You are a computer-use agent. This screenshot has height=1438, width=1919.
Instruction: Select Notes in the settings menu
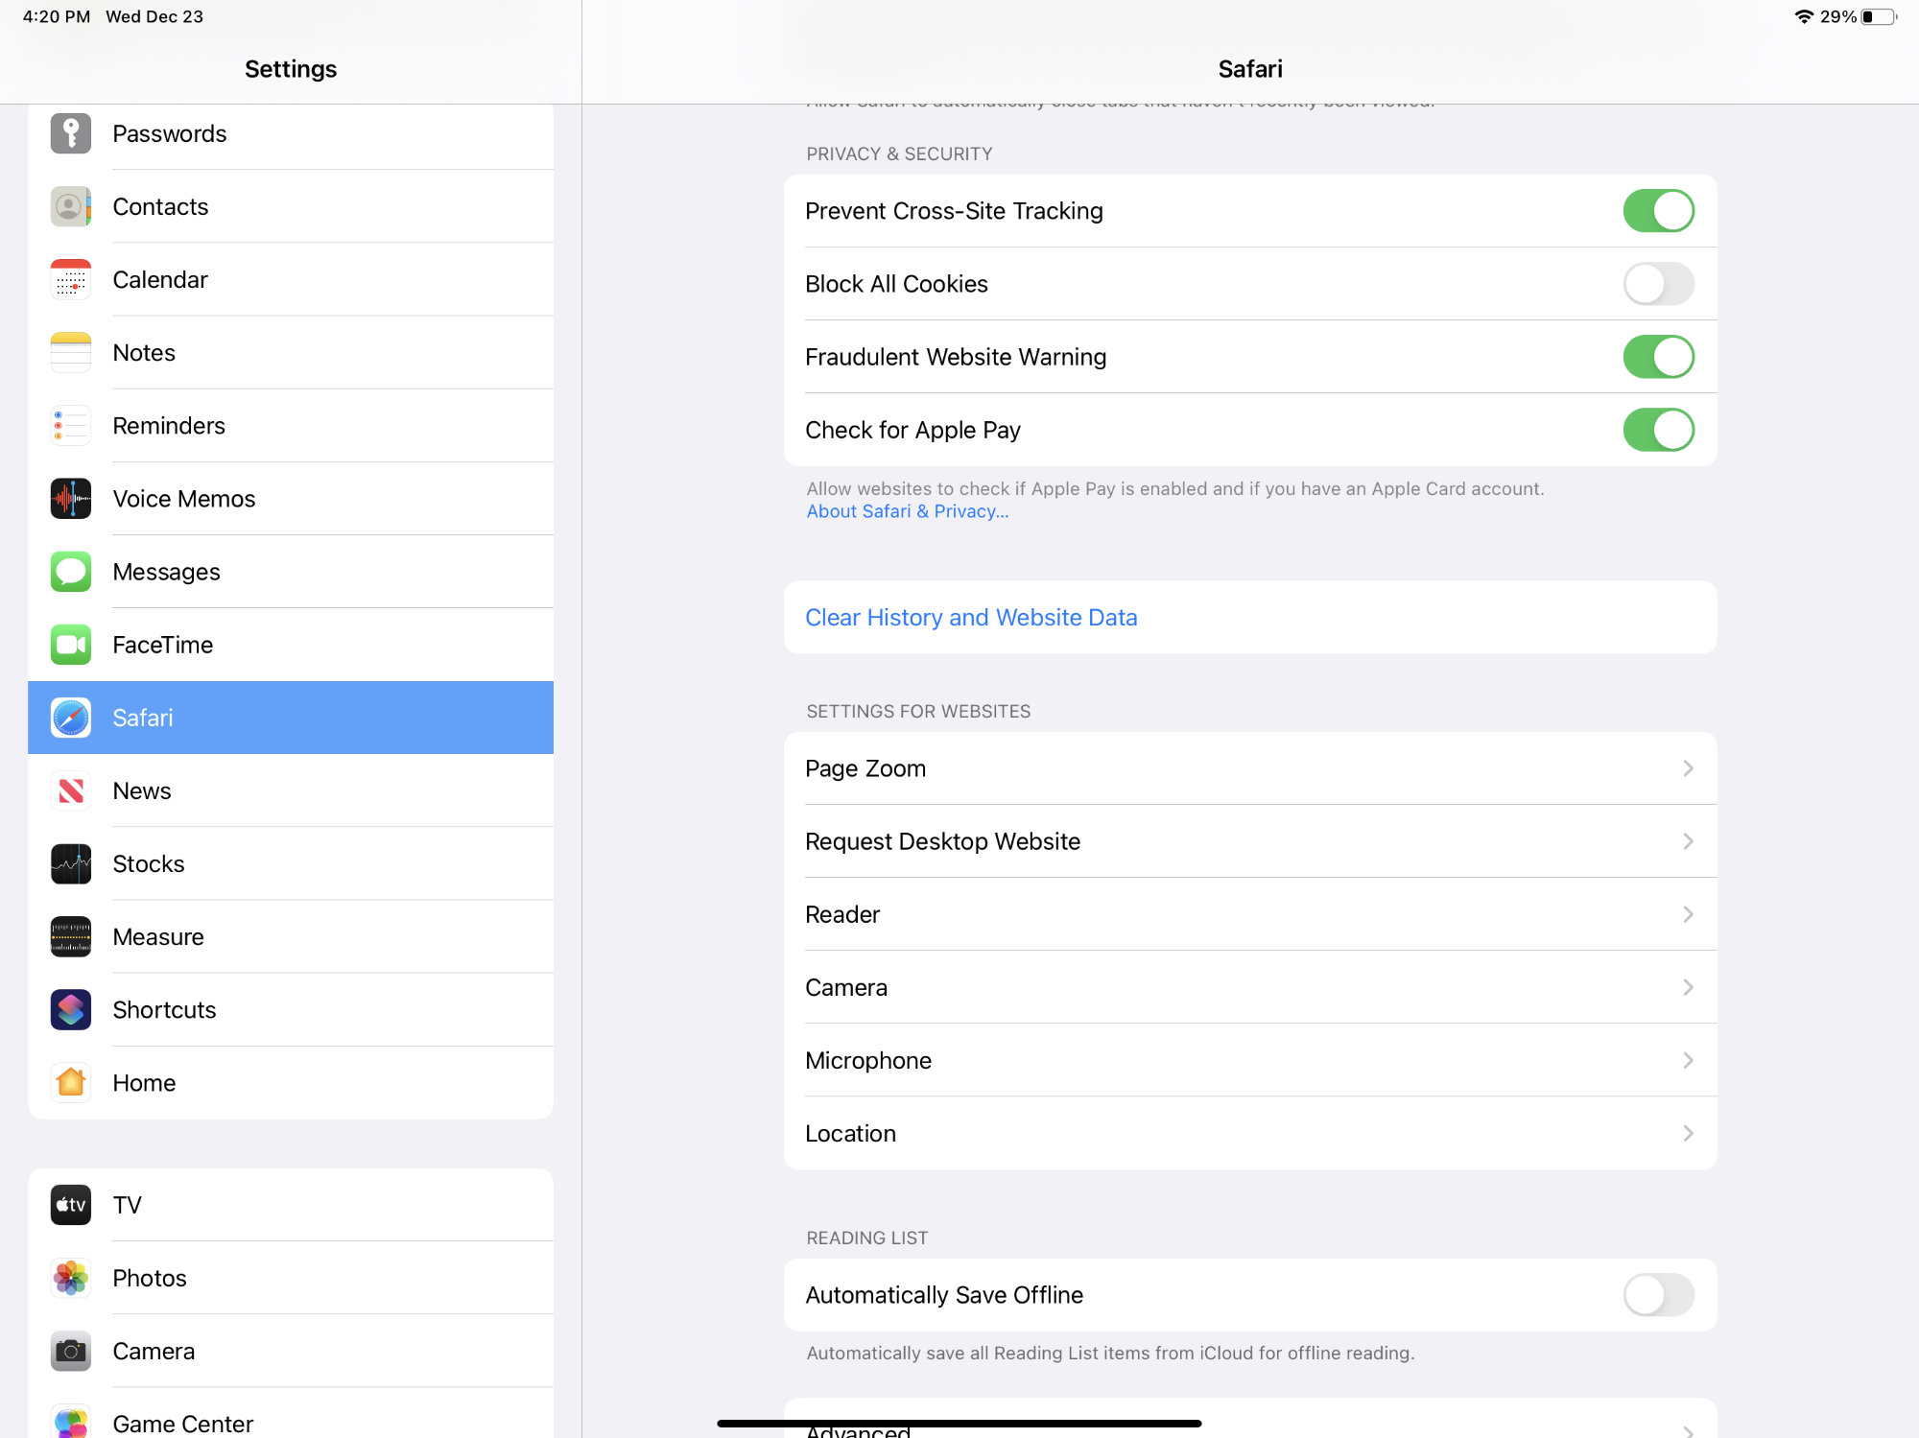[290, 350]
